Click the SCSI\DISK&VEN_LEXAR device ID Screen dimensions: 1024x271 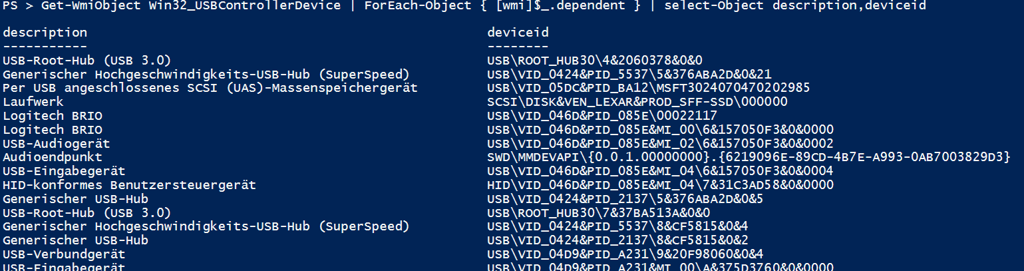coord(637,102)
